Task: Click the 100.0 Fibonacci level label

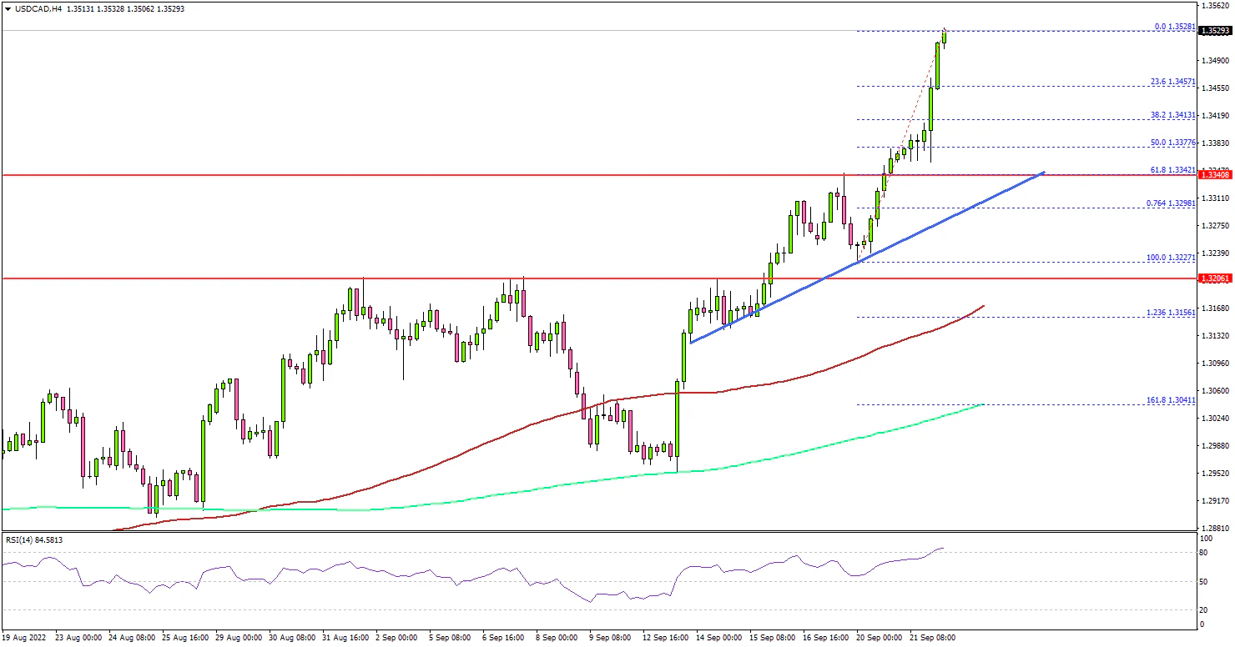Action: (1172, 258)
